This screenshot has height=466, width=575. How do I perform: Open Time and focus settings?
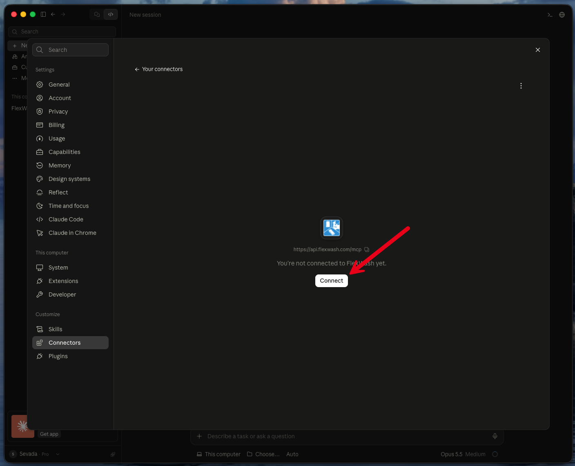pyautogui.click(x=70, y=206)
